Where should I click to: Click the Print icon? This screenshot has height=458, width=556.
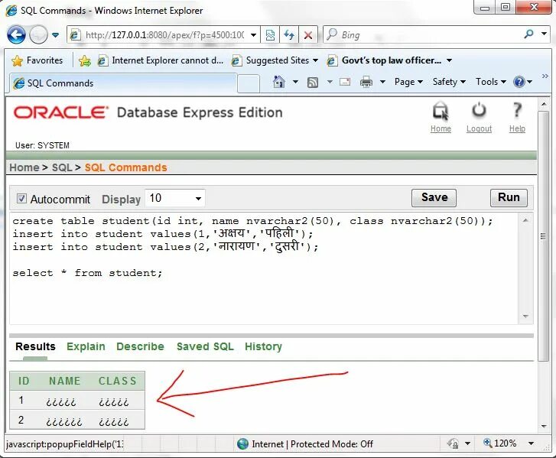tap(366, 83)
